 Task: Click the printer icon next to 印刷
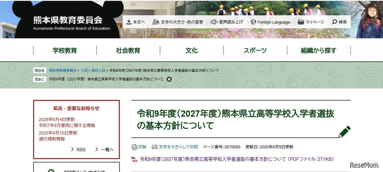134,147
